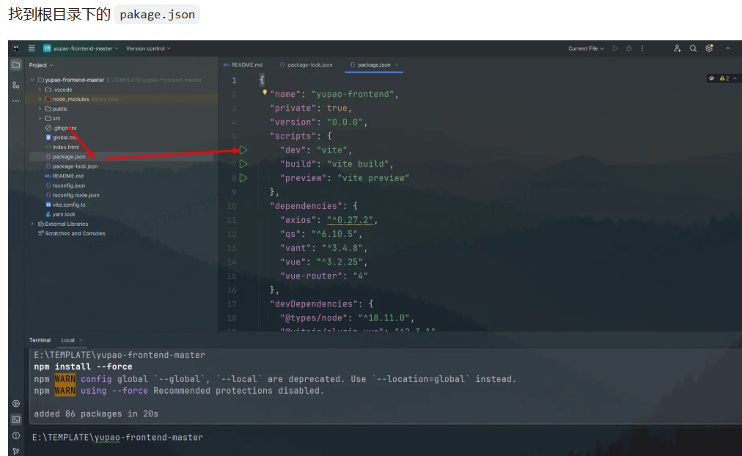Expand the inspection widget chevron next to warnings
The height and width of the screenshot is (456, 742).
coord(735,78)
